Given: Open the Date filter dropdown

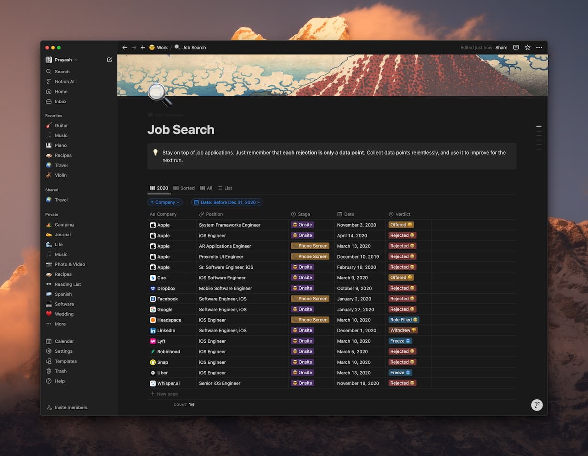Looking at the screenshot, I should pyautogui.click(x=227, y=202).
